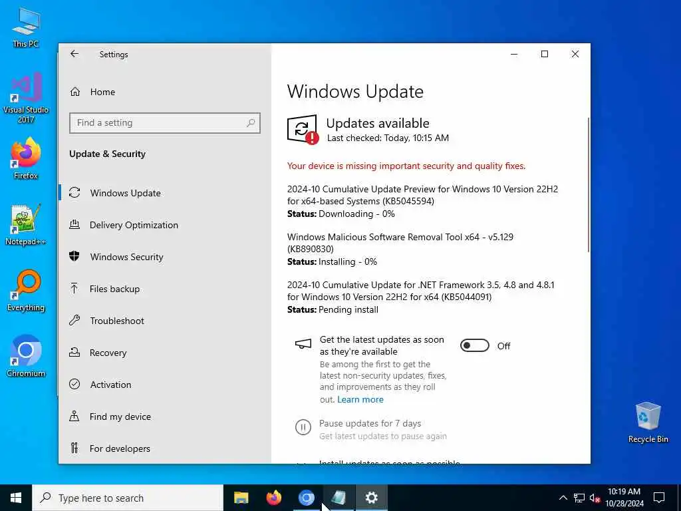
Task: Click the back arrow in Settings
Action: click(x=74, y=54)
